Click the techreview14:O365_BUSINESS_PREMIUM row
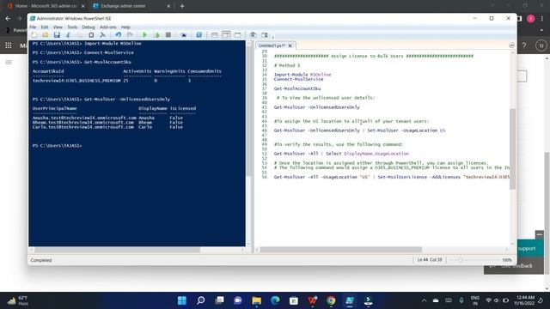 [112, 81]
